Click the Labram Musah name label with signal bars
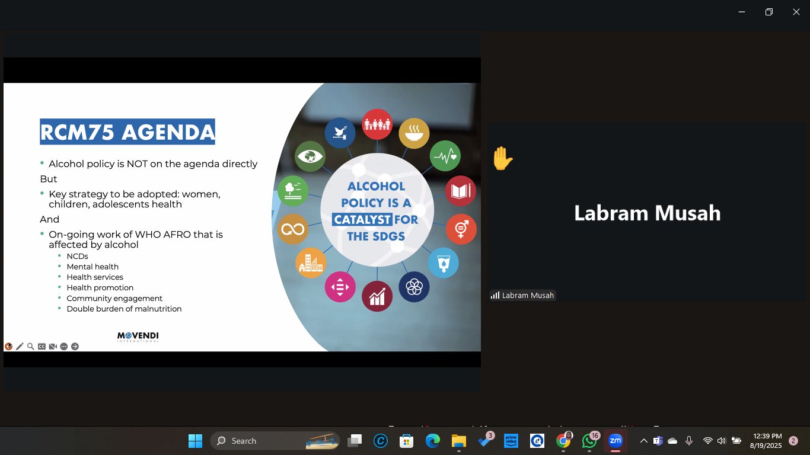This screenshot has width=810, height=455. pos(522,295)
